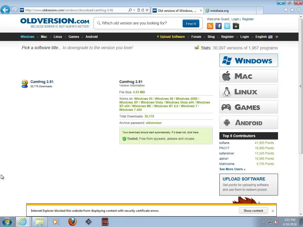Screen dimensions: 303x227
Task: Open the Twitter icon link
Action: (x=227, y=26)
